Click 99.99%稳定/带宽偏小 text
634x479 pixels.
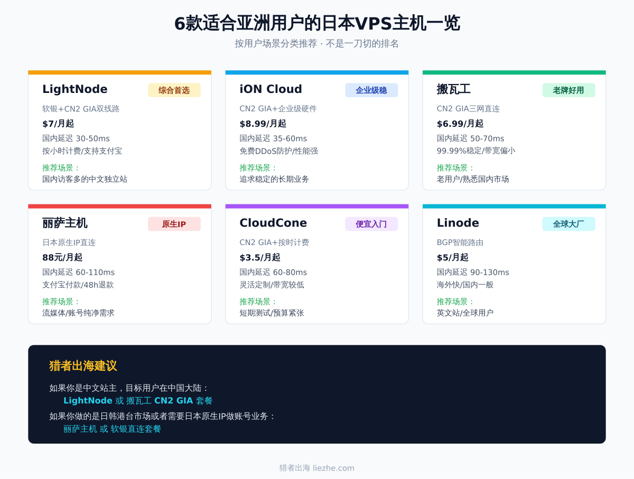[x=475, y=151]
